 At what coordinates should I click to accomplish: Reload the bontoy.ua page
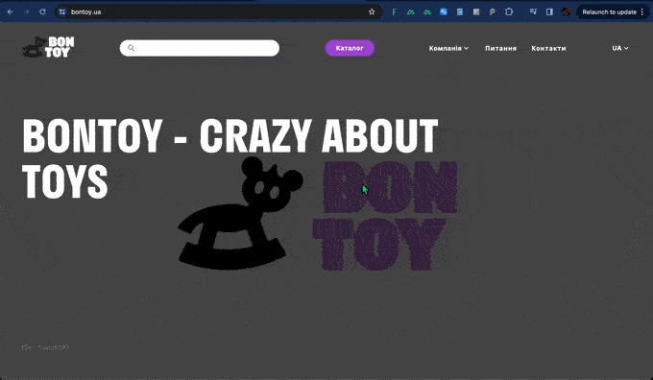42,12
